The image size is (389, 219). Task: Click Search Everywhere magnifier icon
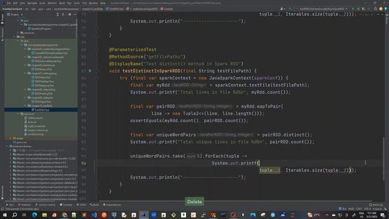click(x=376, y=9)
